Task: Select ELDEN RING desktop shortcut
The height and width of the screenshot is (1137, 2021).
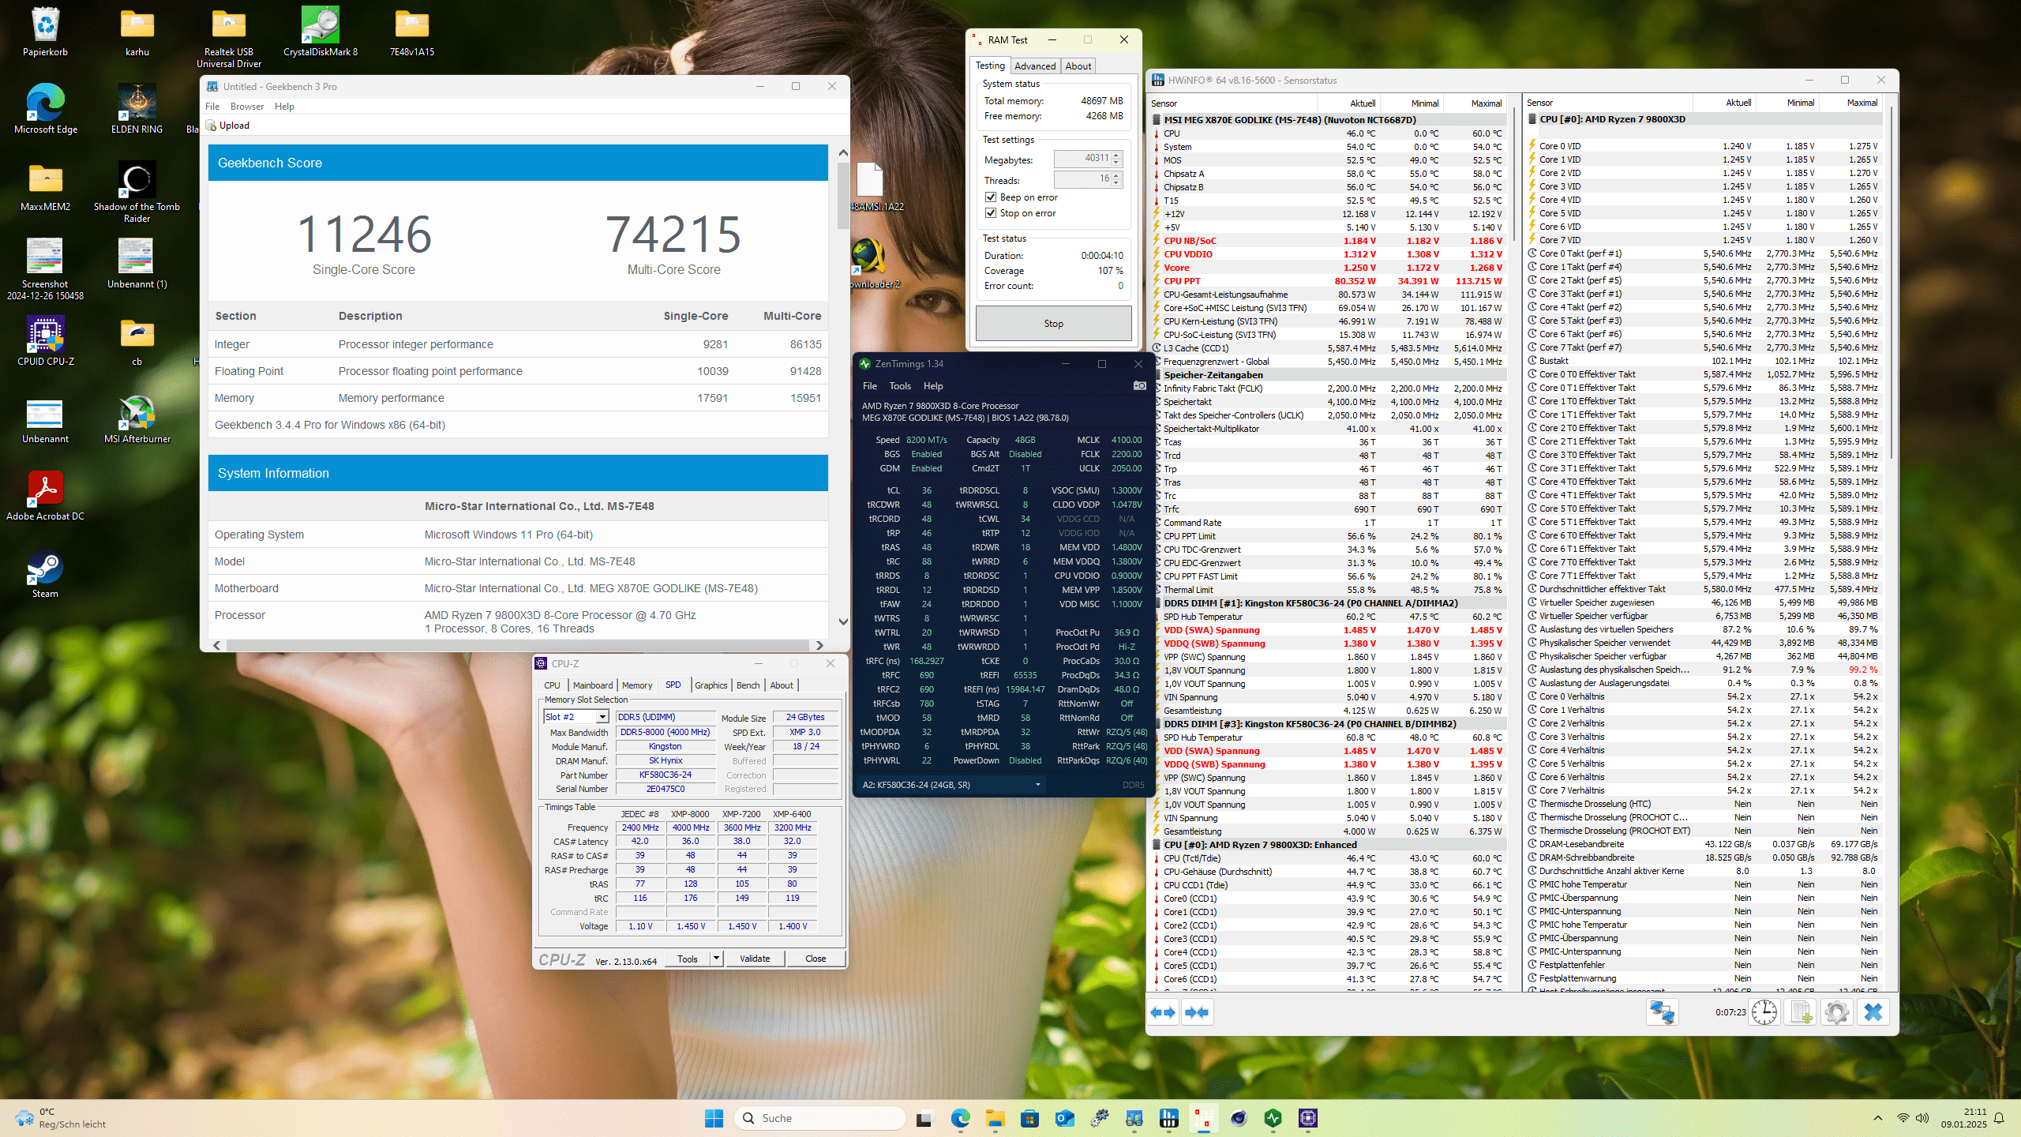Action: click(x=137, y=109)
